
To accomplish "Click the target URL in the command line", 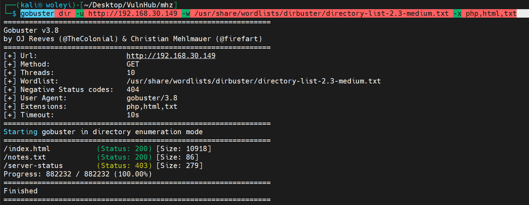I will coord(133,14).
